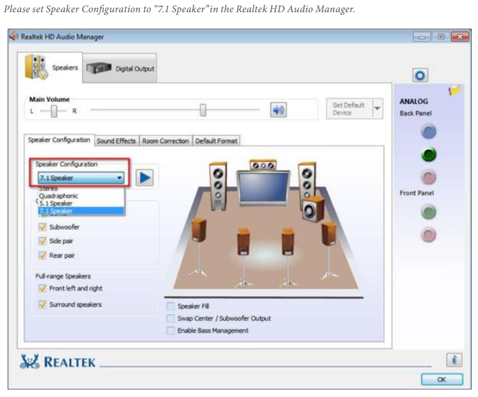Screen dimensions: 478x397
Task: Uncheck the Subwoofer checkbox
Action: [x=42, y=227]
